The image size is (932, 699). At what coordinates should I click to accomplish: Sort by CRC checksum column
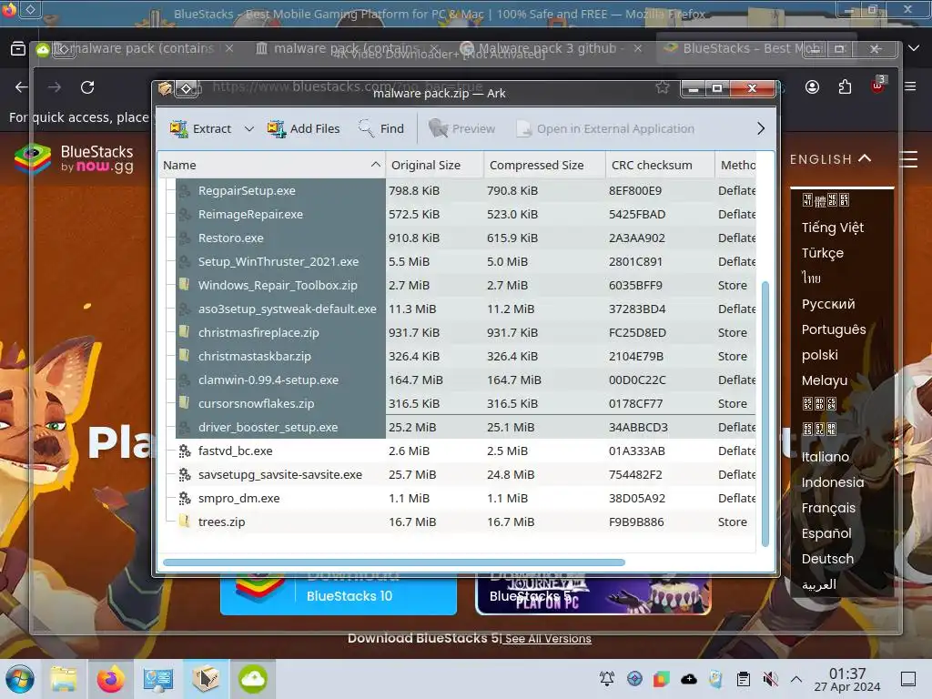660,166
